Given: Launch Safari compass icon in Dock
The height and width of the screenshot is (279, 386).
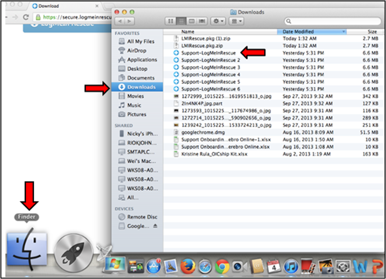Looking at the screenshot, I should point(205,266).
